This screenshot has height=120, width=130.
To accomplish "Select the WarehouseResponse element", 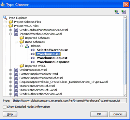I will point(53,62).
